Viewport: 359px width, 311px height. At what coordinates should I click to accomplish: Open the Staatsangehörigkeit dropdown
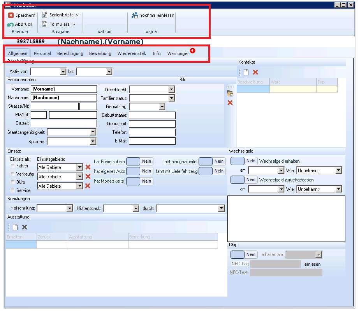pyautogui.click(x=93, y=132)
